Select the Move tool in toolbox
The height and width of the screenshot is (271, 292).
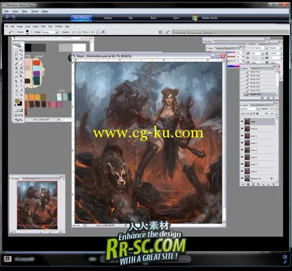point(21,50)
